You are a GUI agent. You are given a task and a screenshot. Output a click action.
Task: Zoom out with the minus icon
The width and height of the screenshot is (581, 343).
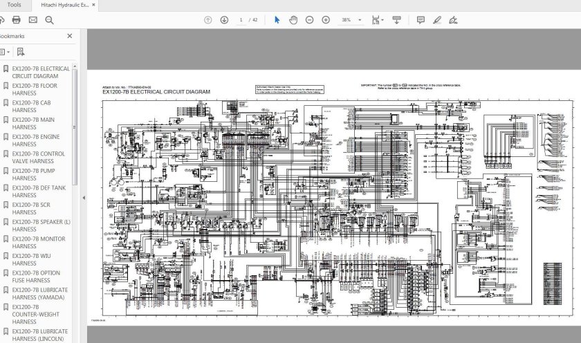click(309, 20)
